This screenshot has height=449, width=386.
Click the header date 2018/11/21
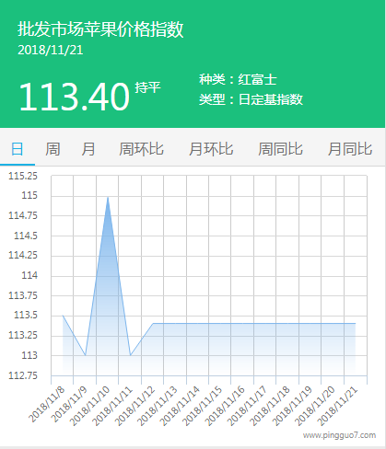(51, 51)
